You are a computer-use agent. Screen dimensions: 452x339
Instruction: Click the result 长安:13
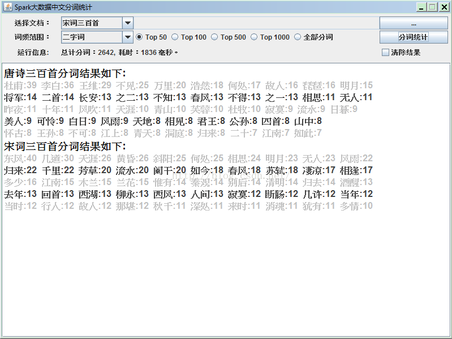pos(95,97)
